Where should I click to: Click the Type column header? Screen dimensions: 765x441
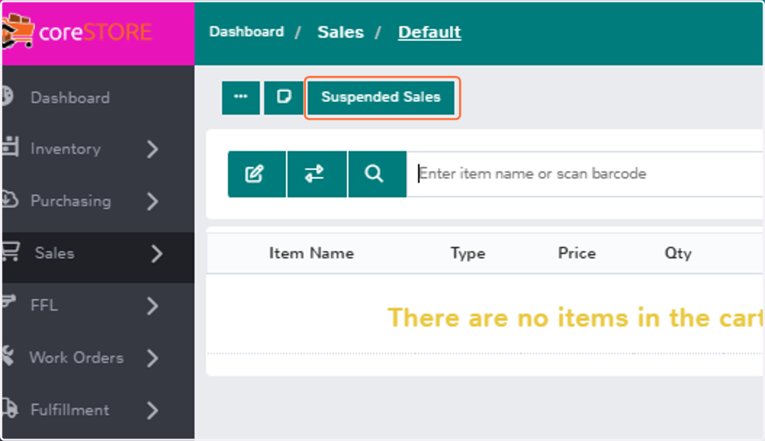pos(468,253)
